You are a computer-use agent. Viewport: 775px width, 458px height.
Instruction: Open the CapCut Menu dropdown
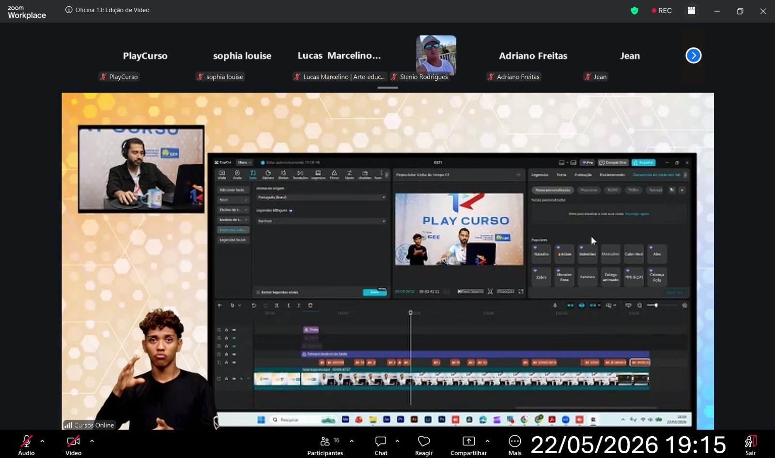(x=244, y=163)
